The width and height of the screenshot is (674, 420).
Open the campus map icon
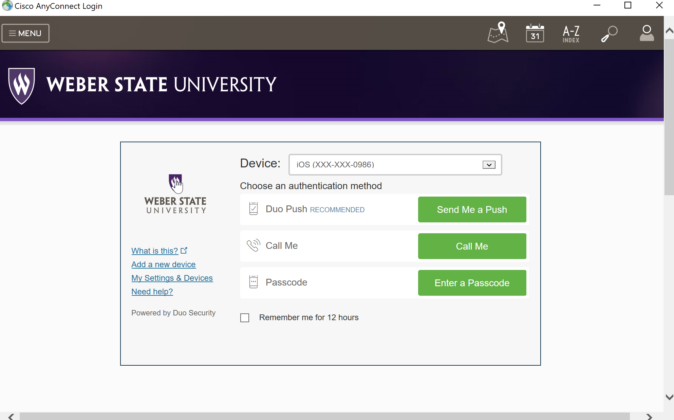click(498, 33)
